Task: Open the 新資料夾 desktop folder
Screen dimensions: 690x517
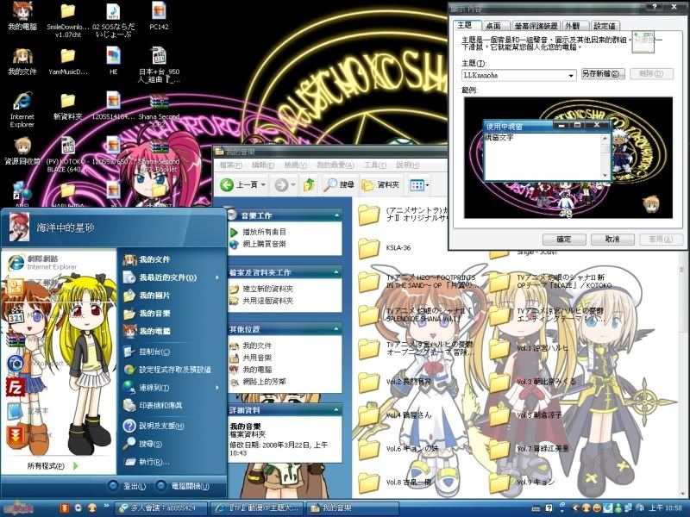Action: (x=67, y=107)
